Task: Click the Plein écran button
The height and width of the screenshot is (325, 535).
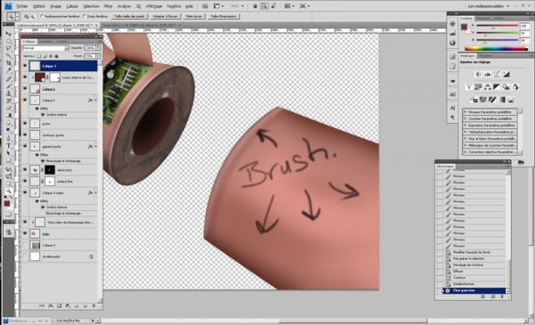Action: tap(193, 16)
